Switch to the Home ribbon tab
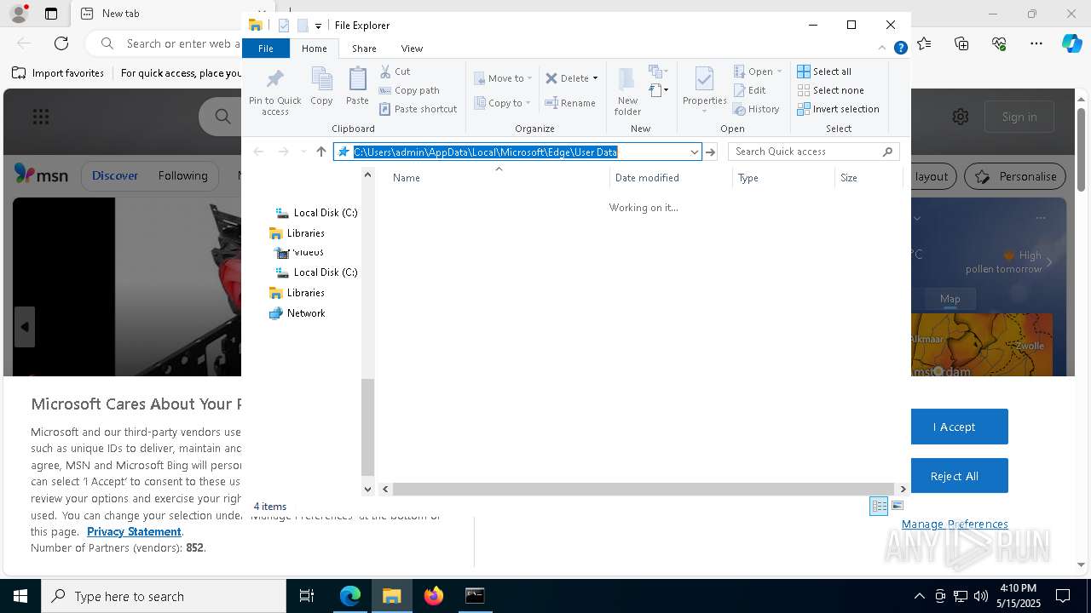This screenshot has width=1091, height=613. pyautogui.click(x=314, y=49)
